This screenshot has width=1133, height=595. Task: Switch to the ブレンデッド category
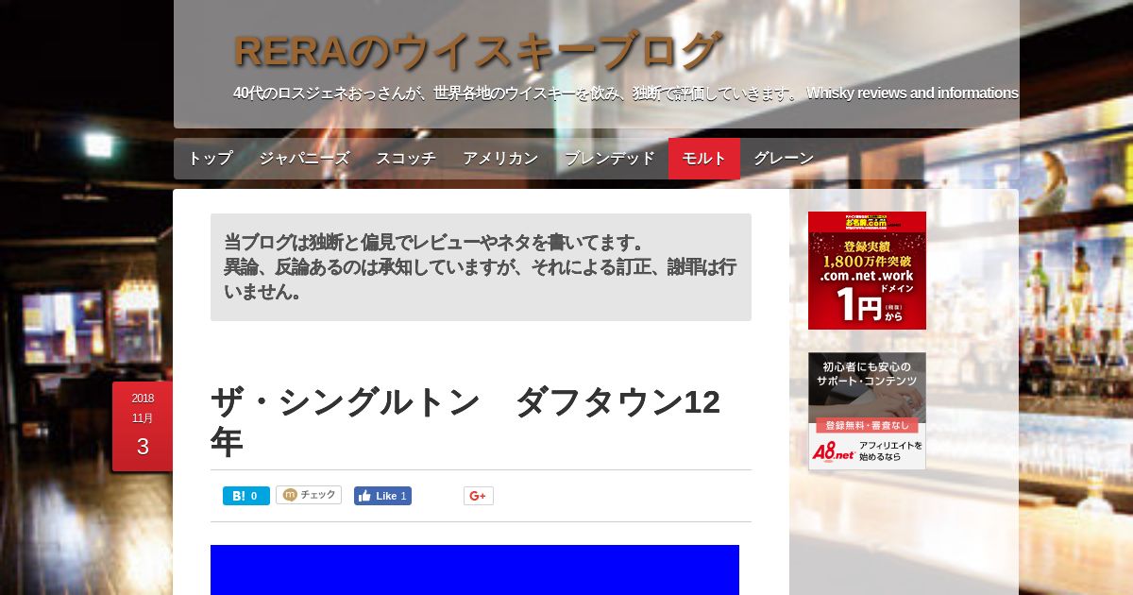click(x=610, y=159)
